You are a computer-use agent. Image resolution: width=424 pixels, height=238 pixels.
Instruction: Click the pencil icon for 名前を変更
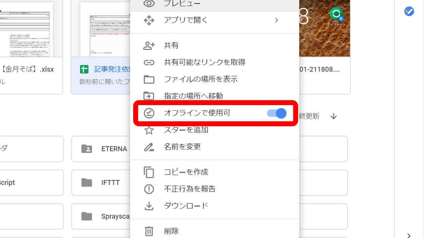click(149, 147)
